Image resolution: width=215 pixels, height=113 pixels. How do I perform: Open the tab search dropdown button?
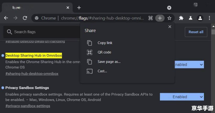pyautogui.click(x=169, y=8)
